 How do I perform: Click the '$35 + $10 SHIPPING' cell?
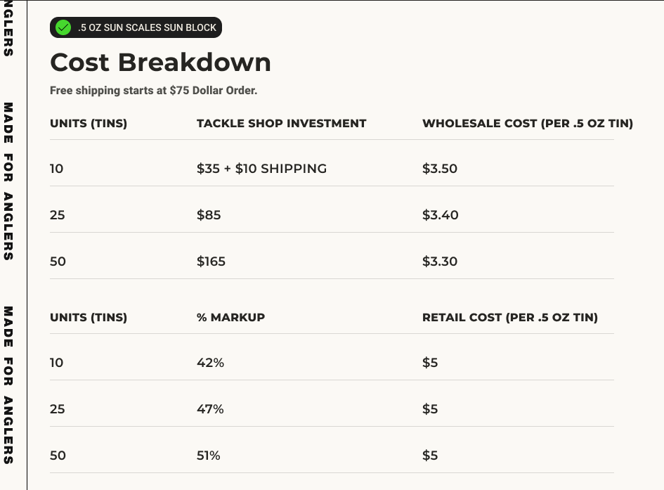pyautogui.click(x=261, y=169)
